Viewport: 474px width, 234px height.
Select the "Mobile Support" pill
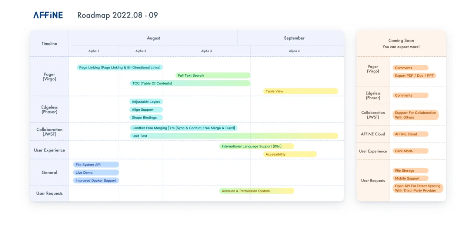410,178
